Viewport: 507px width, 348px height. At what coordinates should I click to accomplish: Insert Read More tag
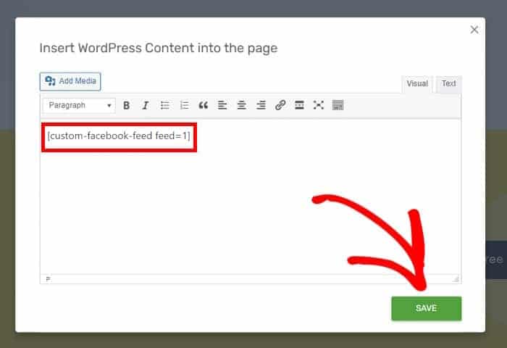[x=299, y=106]
